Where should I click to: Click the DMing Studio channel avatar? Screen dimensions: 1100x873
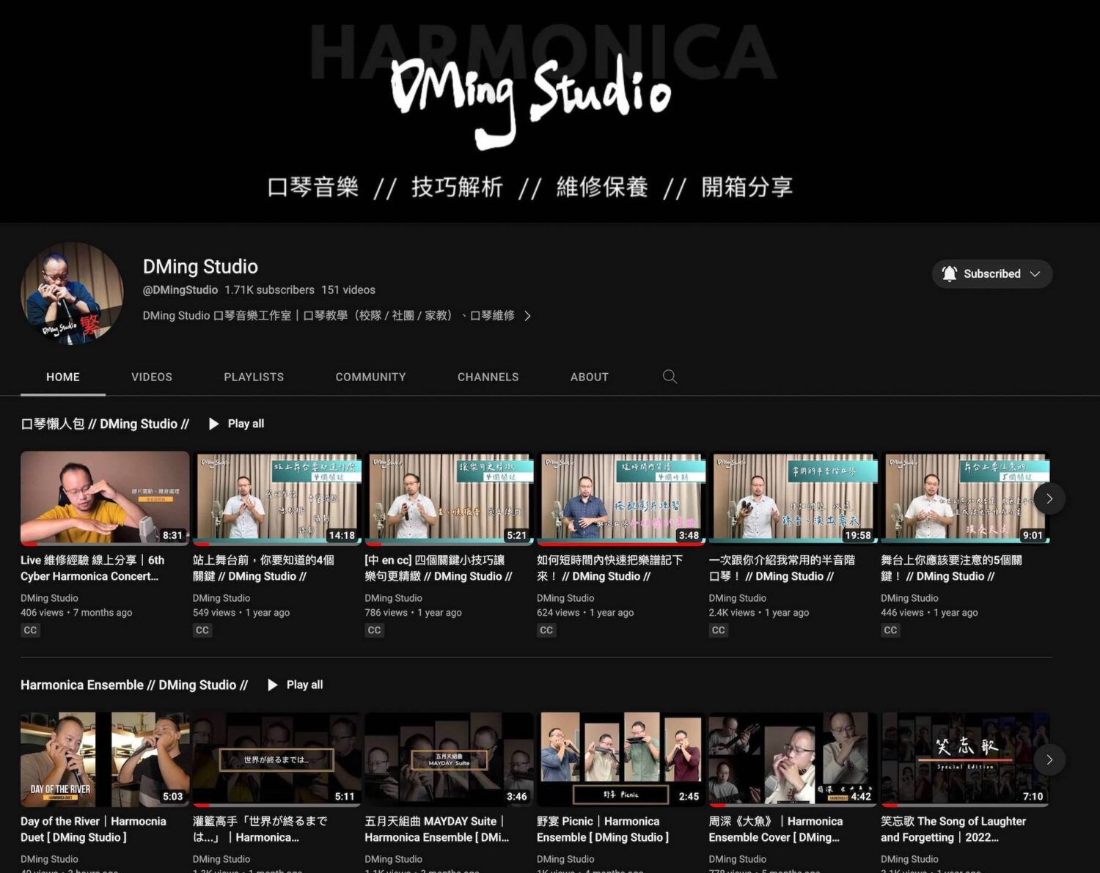pos(71,294)
